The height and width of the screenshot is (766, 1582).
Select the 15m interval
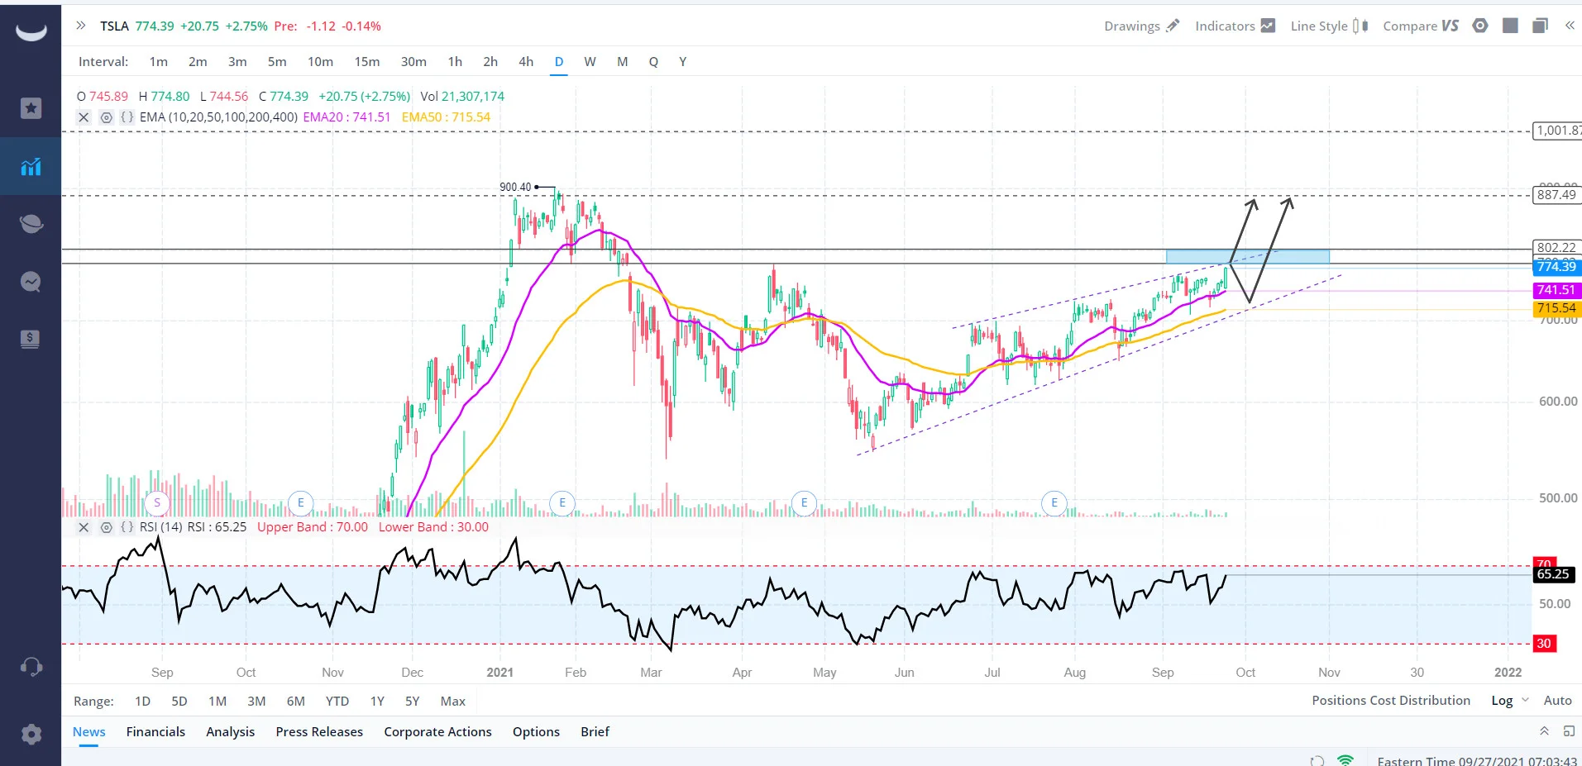pos(367,62)
